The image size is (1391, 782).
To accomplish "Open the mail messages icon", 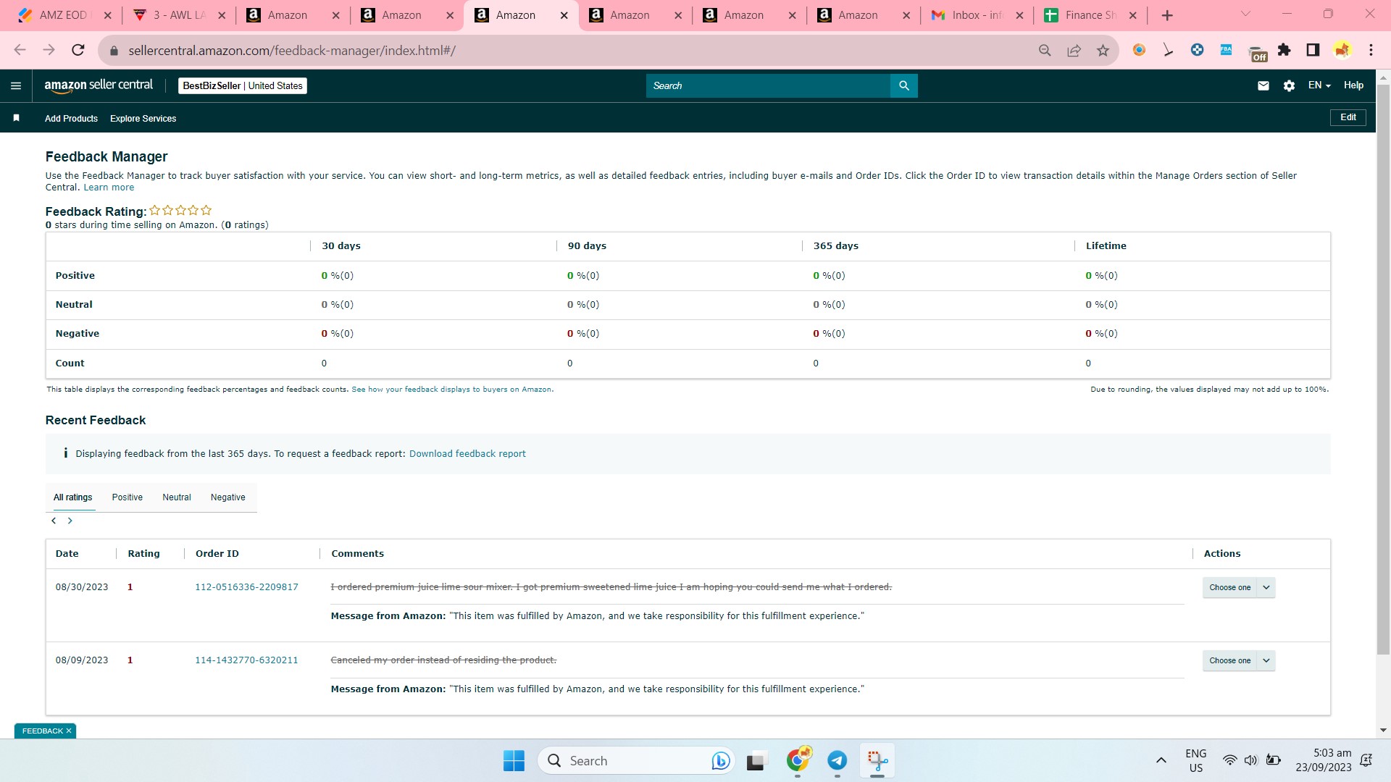I will 1263,85.
